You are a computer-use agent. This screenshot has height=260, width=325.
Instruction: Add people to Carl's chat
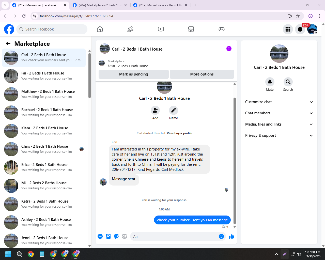click(155, 111)
